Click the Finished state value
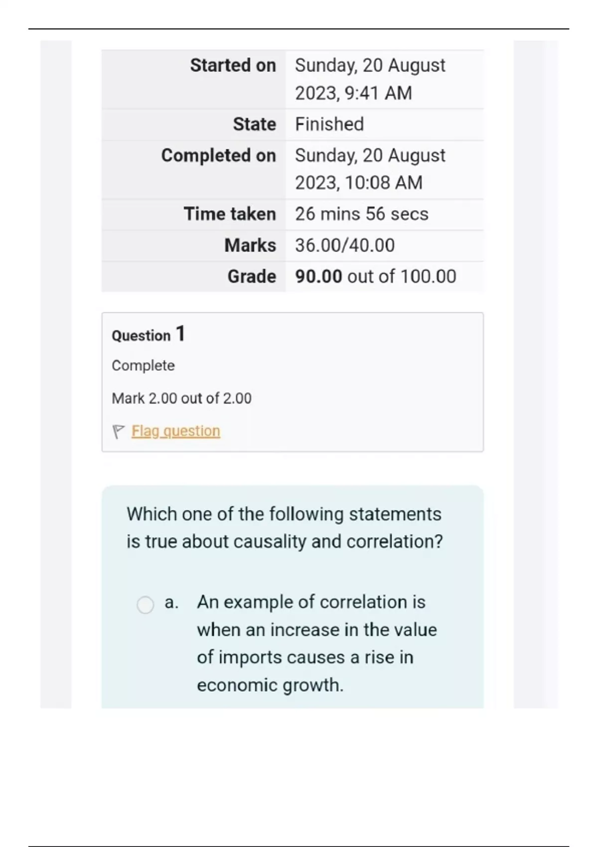 (329, 124)
